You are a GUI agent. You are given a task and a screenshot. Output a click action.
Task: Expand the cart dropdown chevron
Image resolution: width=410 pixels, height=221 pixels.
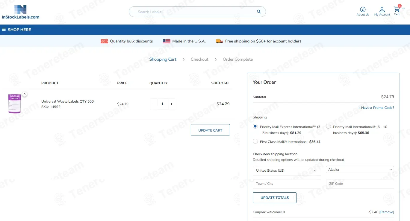pos(403,9)
